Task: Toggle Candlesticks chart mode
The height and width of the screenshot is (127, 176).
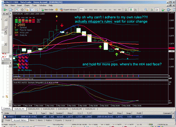Action: (131, 10)
